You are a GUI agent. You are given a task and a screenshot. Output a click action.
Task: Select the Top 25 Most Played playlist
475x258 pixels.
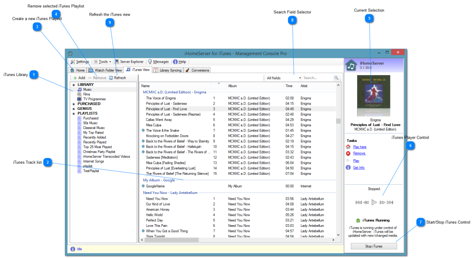pos(97,147)
